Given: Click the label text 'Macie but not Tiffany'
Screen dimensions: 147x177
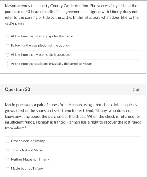Looking at the screenshot, I should (x=27, y=169).
